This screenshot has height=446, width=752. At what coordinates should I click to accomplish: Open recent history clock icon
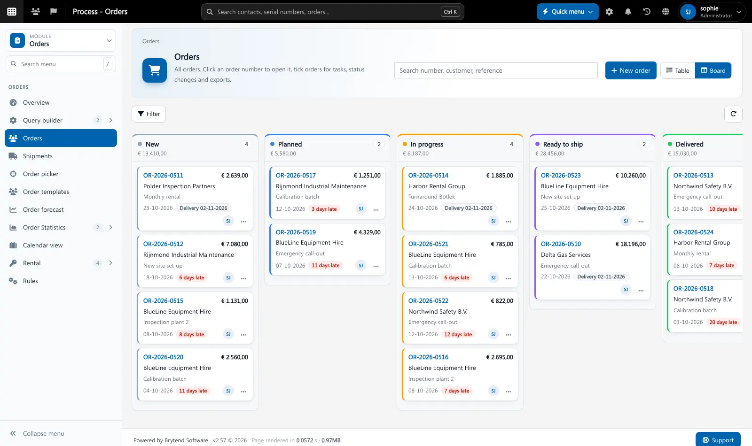tap(647, 12)
